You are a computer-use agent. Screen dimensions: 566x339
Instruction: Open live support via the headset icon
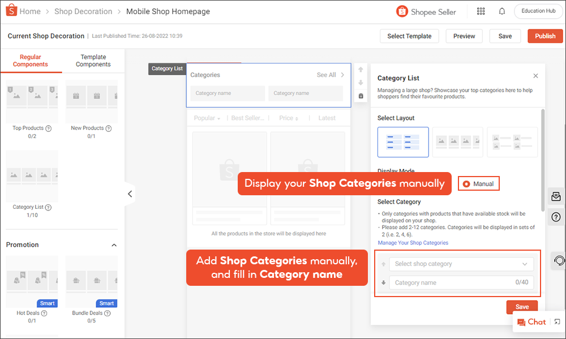pos(559,260)
